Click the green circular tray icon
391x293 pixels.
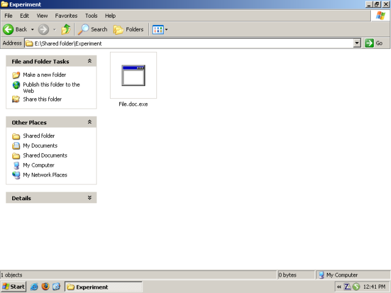(x=356, y=287)
